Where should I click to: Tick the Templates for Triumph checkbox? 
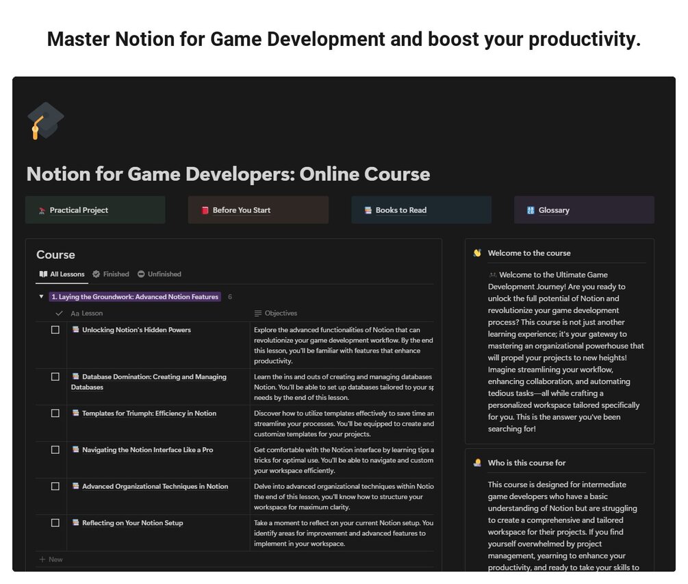[x=55, y=413]
